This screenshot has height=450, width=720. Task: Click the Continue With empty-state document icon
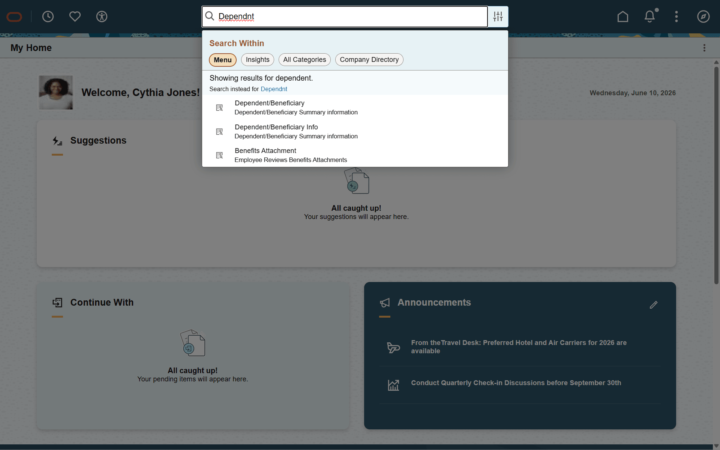point(193,343)
